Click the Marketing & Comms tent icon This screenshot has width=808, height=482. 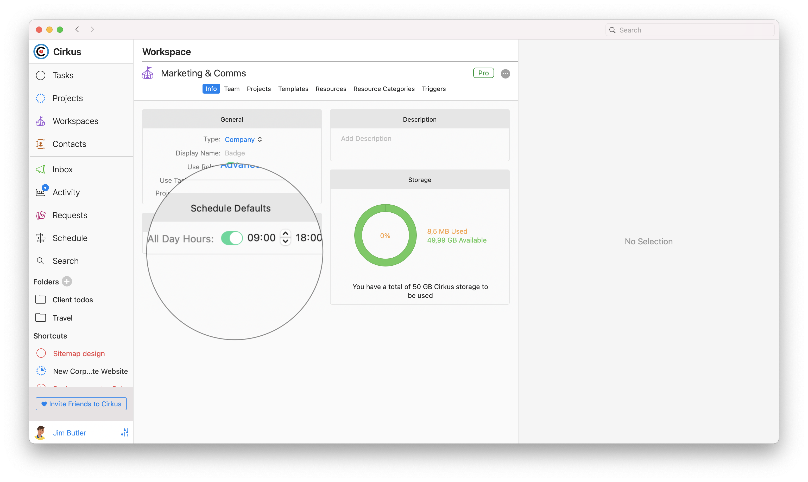(x=148, y=73)
